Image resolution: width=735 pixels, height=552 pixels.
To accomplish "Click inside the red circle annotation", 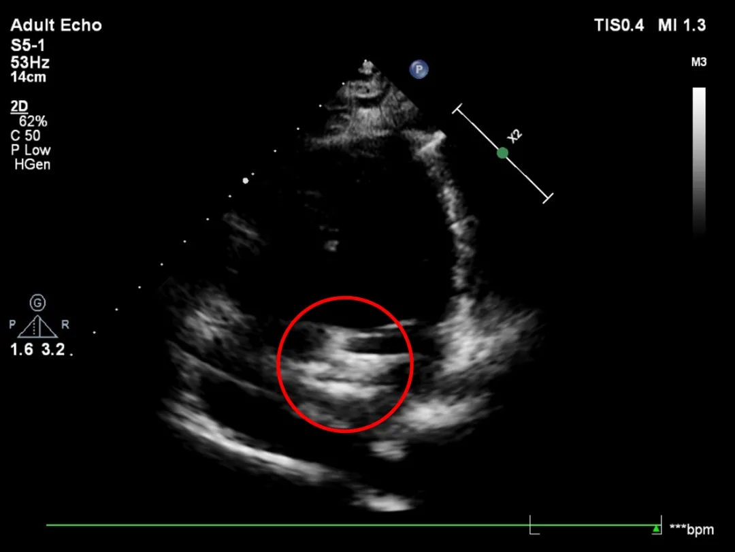I will (x=345, y=364).
